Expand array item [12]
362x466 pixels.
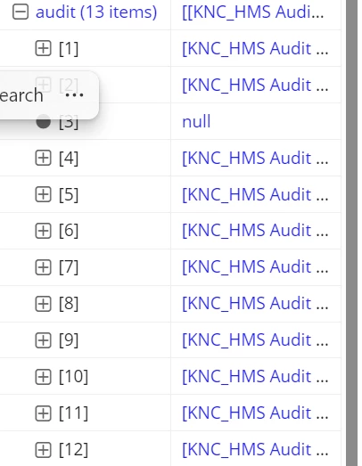tap(43, 450)
